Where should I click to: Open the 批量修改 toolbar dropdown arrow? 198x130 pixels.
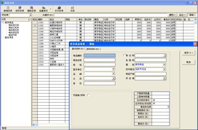51,9
